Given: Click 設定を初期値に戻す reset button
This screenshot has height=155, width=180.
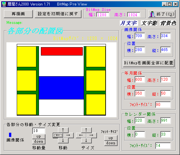Looking at the screenshot, I should click(58, 14).
